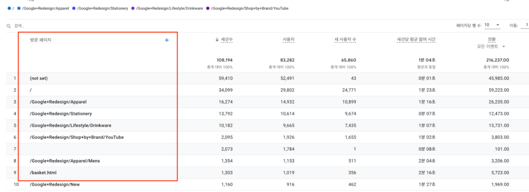This screenshot has width=529, height=192.
Task: Select /Google+Redesign/Stationery in the table
Action: (61, 114)
